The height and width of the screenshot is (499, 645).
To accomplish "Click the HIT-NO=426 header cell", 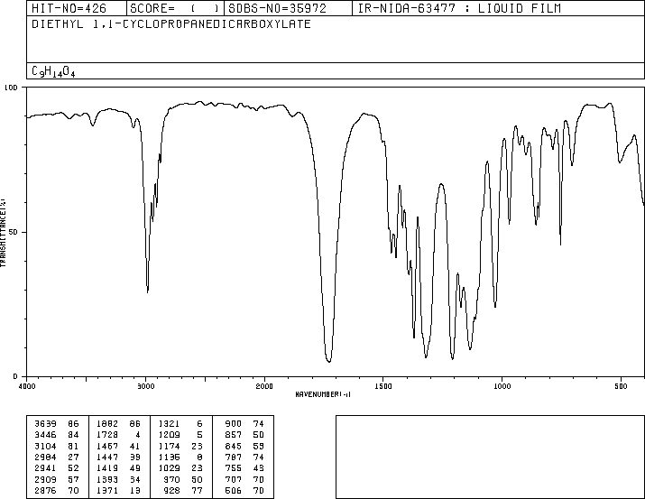I will tap(77, 8).
